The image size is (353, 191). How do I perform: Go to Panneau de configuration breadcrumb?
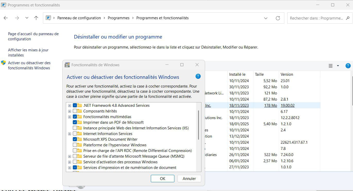79,18
